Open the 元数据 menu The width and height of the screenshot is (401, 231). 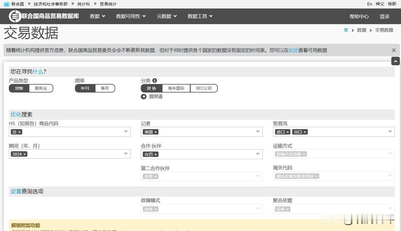(x=166, y=16)
